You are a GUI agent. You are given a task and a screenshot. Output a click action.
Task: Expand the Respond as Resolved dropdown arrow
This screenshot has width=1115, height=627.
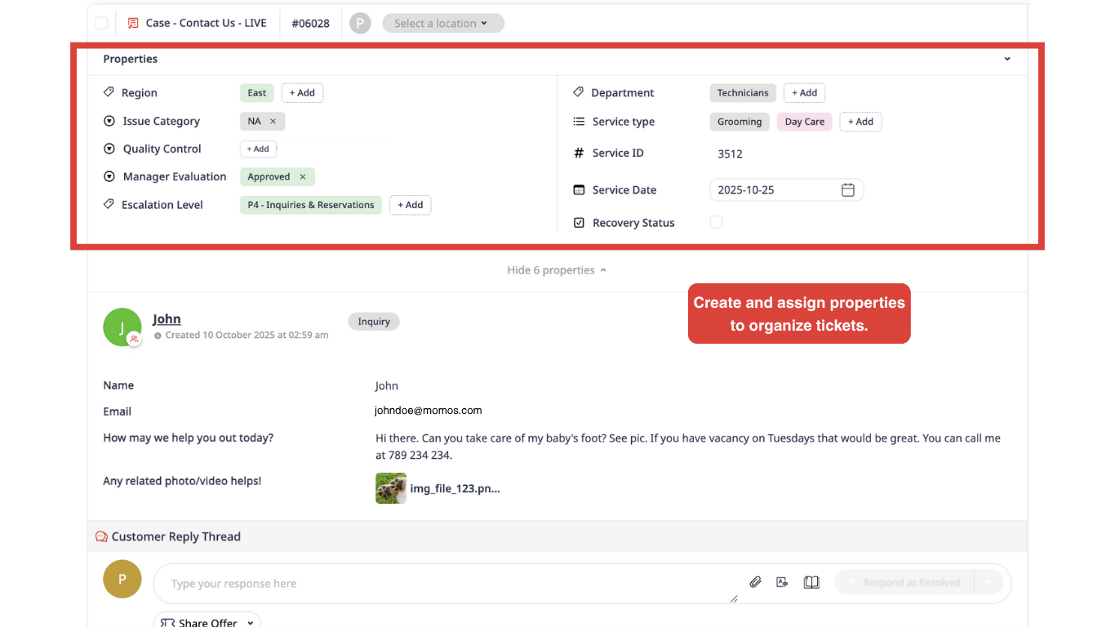pyautogui.click(x=989, y=582)
